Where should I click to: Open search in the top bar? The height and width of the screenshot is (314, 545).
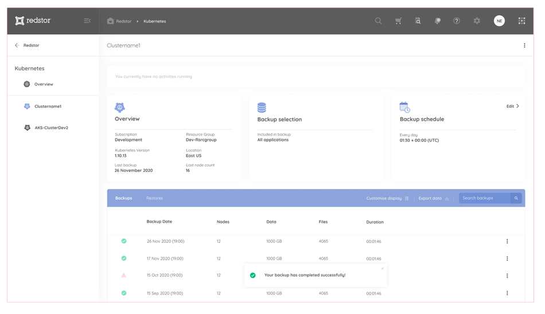(378, 21)
